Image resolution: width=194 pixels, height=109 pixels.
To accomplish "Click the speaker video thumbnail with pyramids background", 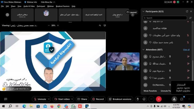I will point(123,61).
